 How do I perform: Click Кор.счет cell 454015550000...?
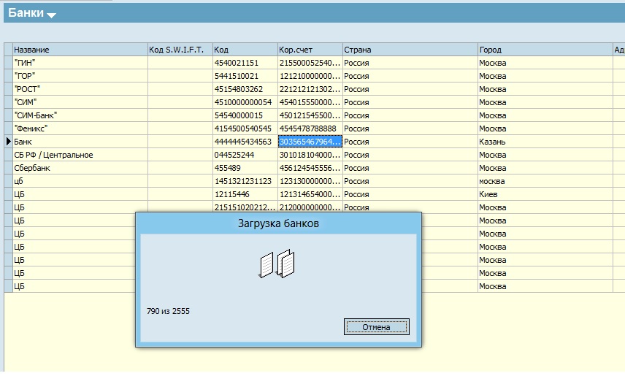310,102
